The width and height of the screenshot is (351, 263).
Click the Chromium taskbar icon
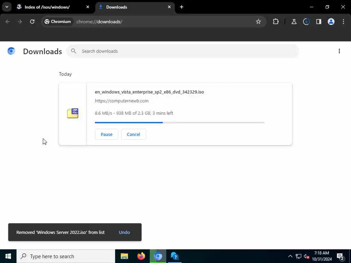pyautogui.click(x=158, y=256)
